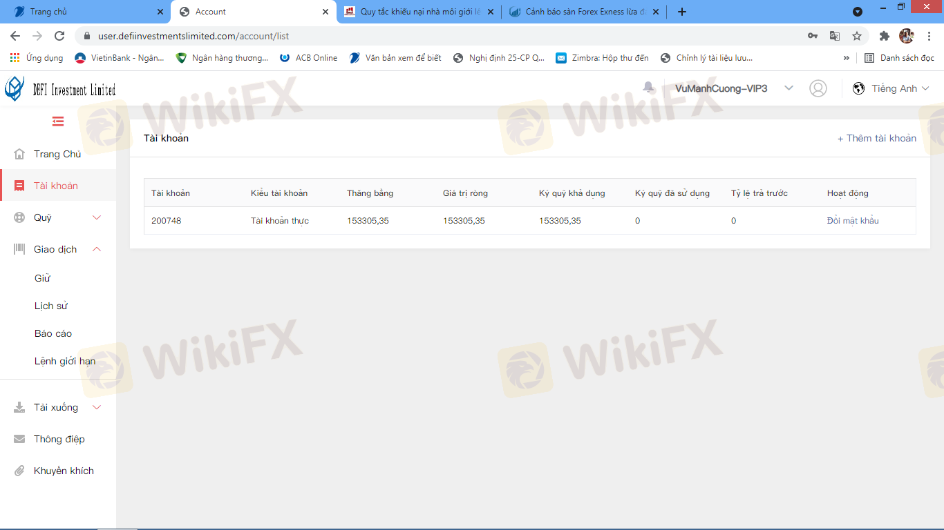Viewport: 944px width, 530px height.
Task: Click Thêm tài khoản link
Action: click(x=877, y=138)
